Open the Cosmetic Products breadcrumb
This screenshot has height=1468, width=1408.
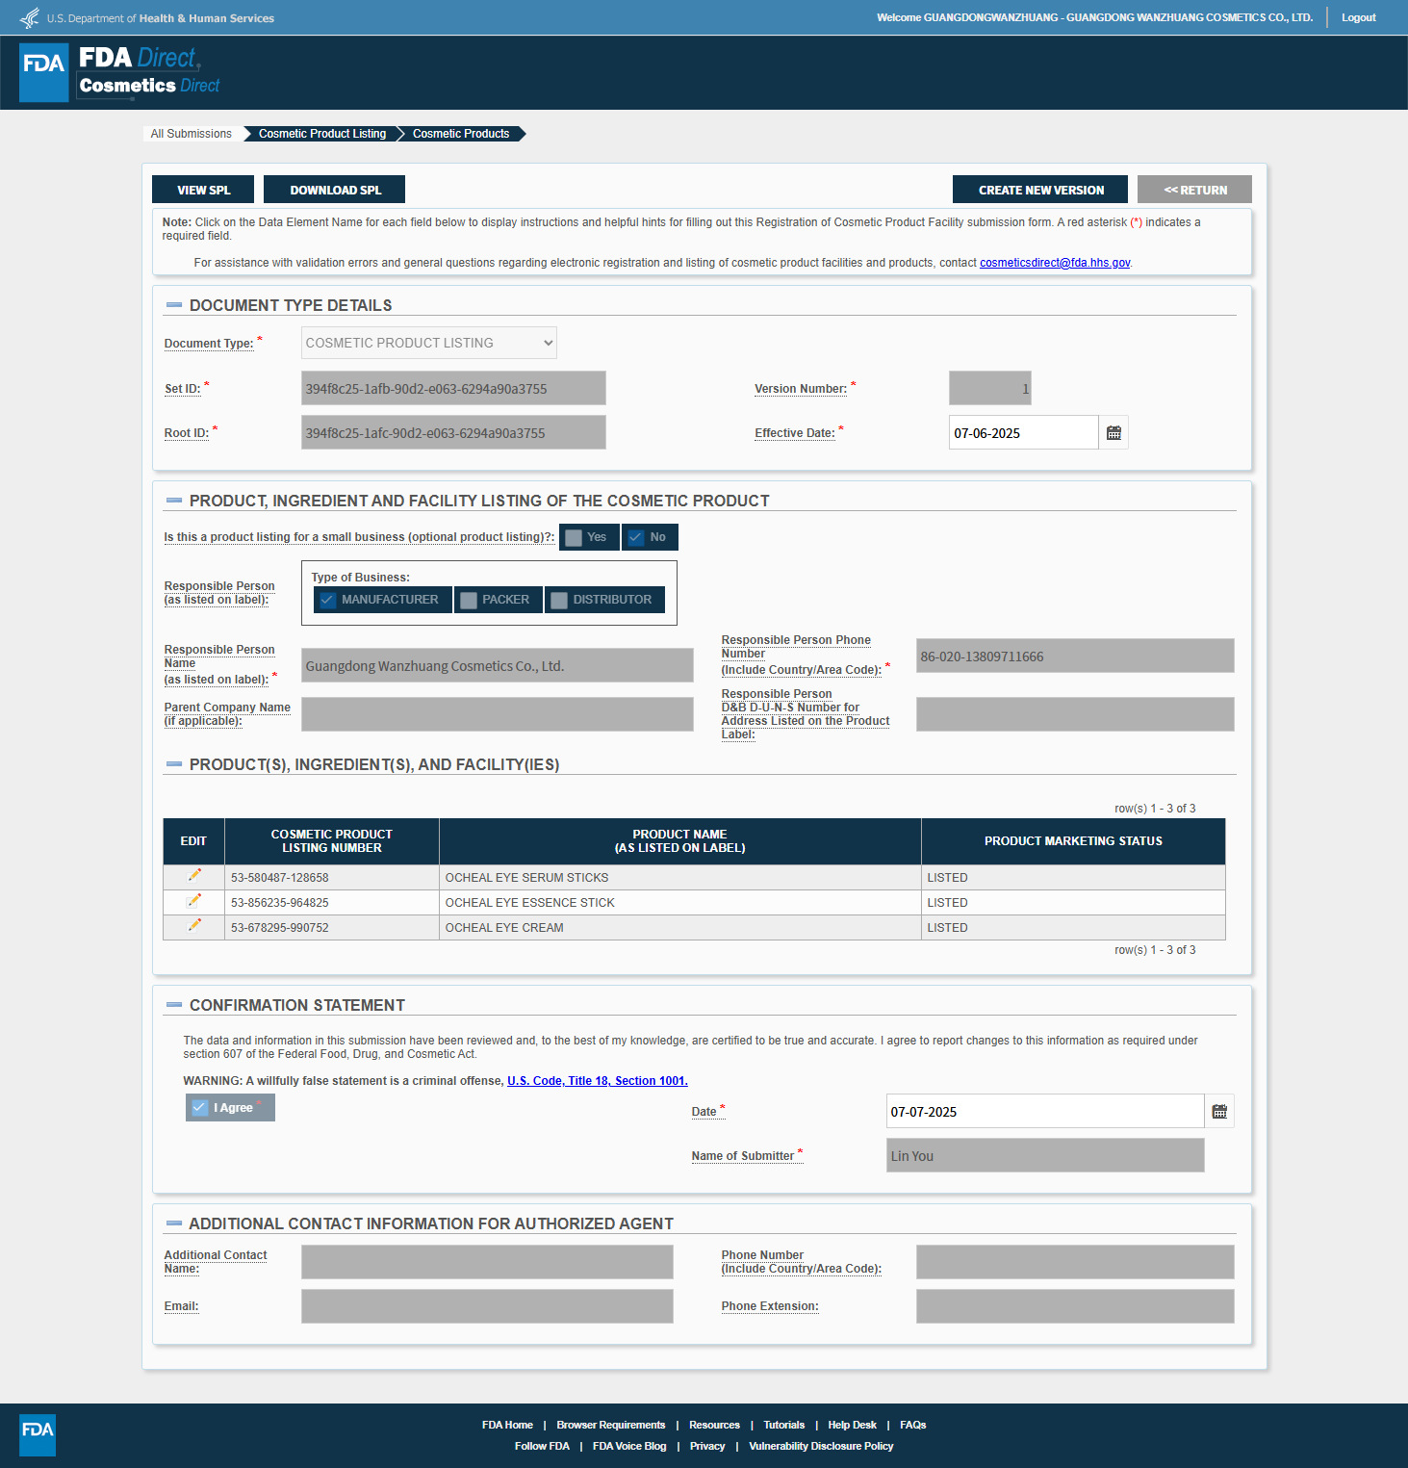click(x=461, y=134)
